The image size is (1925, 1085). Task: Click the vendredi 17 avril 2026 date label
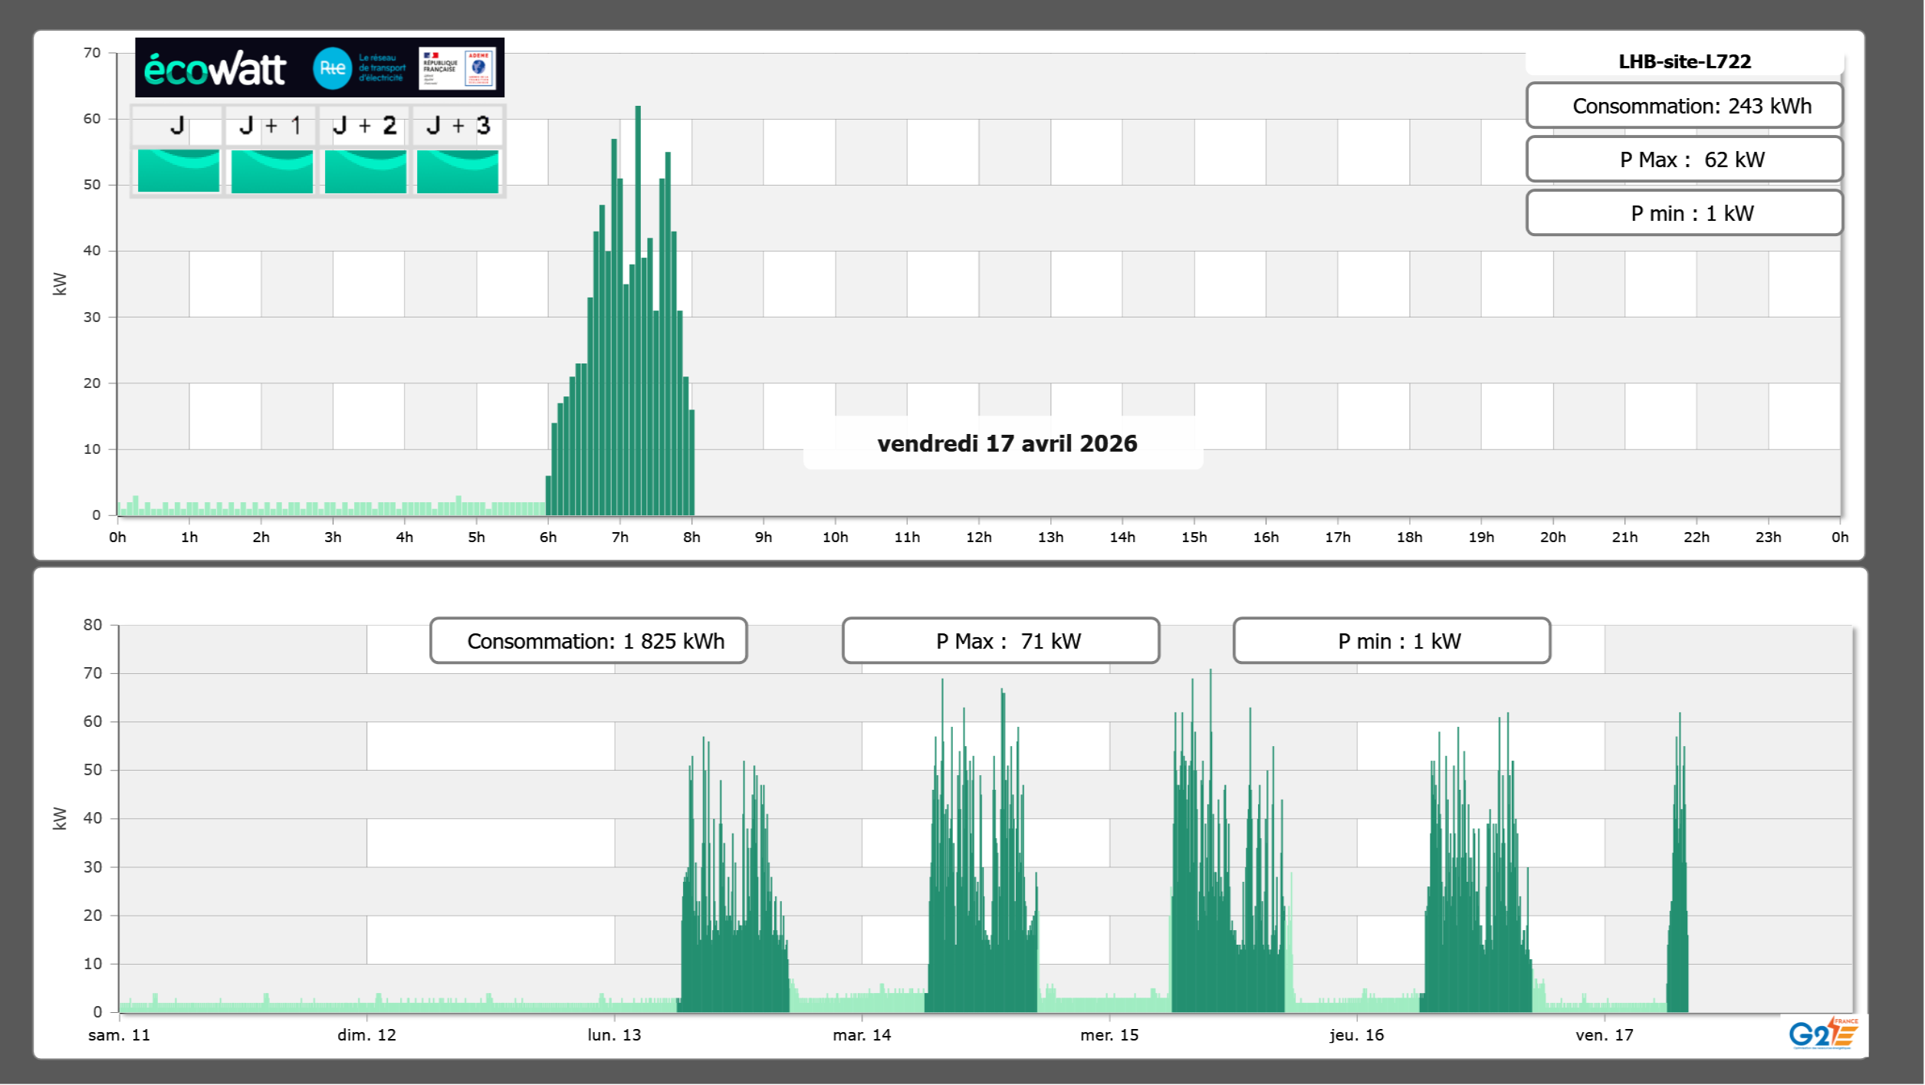pos(1007,443)
